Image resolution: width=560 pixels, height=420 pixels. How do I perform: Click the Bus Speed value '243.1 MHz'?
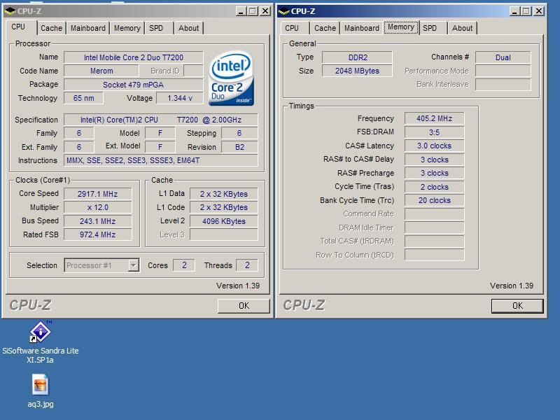[x=98, y=221]
